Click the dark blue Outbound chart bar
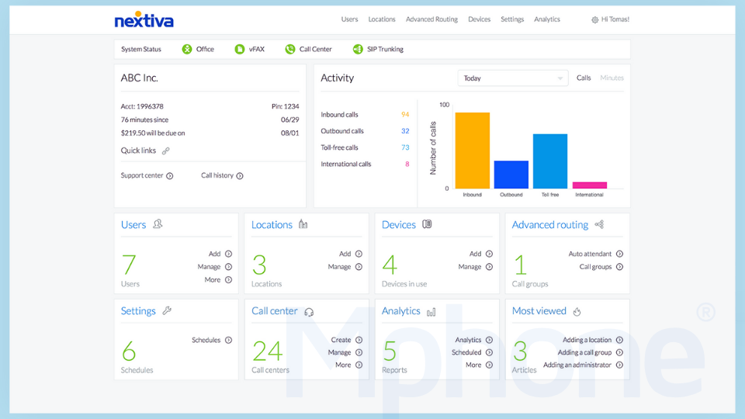 point(511,175)
